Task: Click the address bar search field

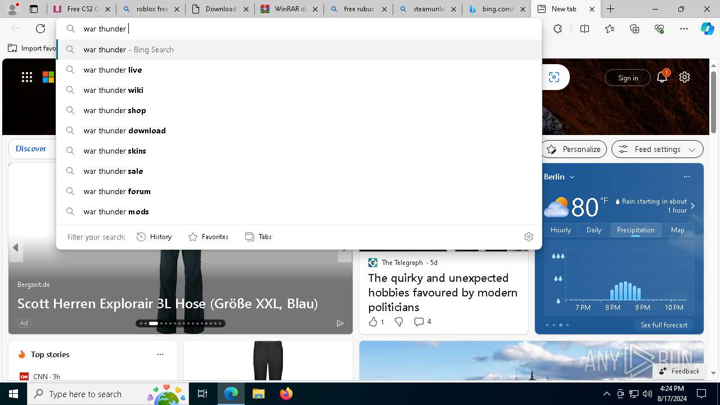Action: [x=299, y=29]
